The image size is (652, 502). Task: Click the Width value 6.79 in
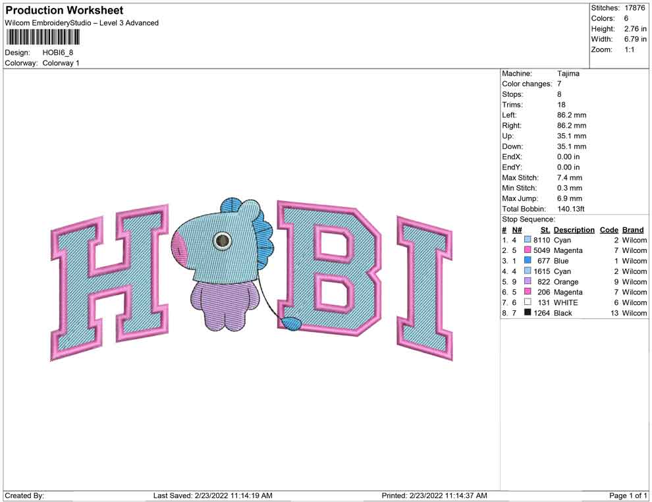(636, 39)
